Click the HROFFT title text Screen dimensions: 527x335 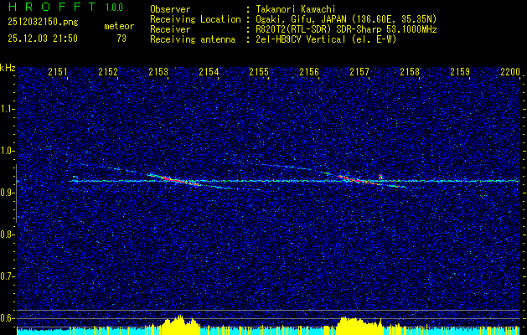pyautogui.click(x=51, y=7)
